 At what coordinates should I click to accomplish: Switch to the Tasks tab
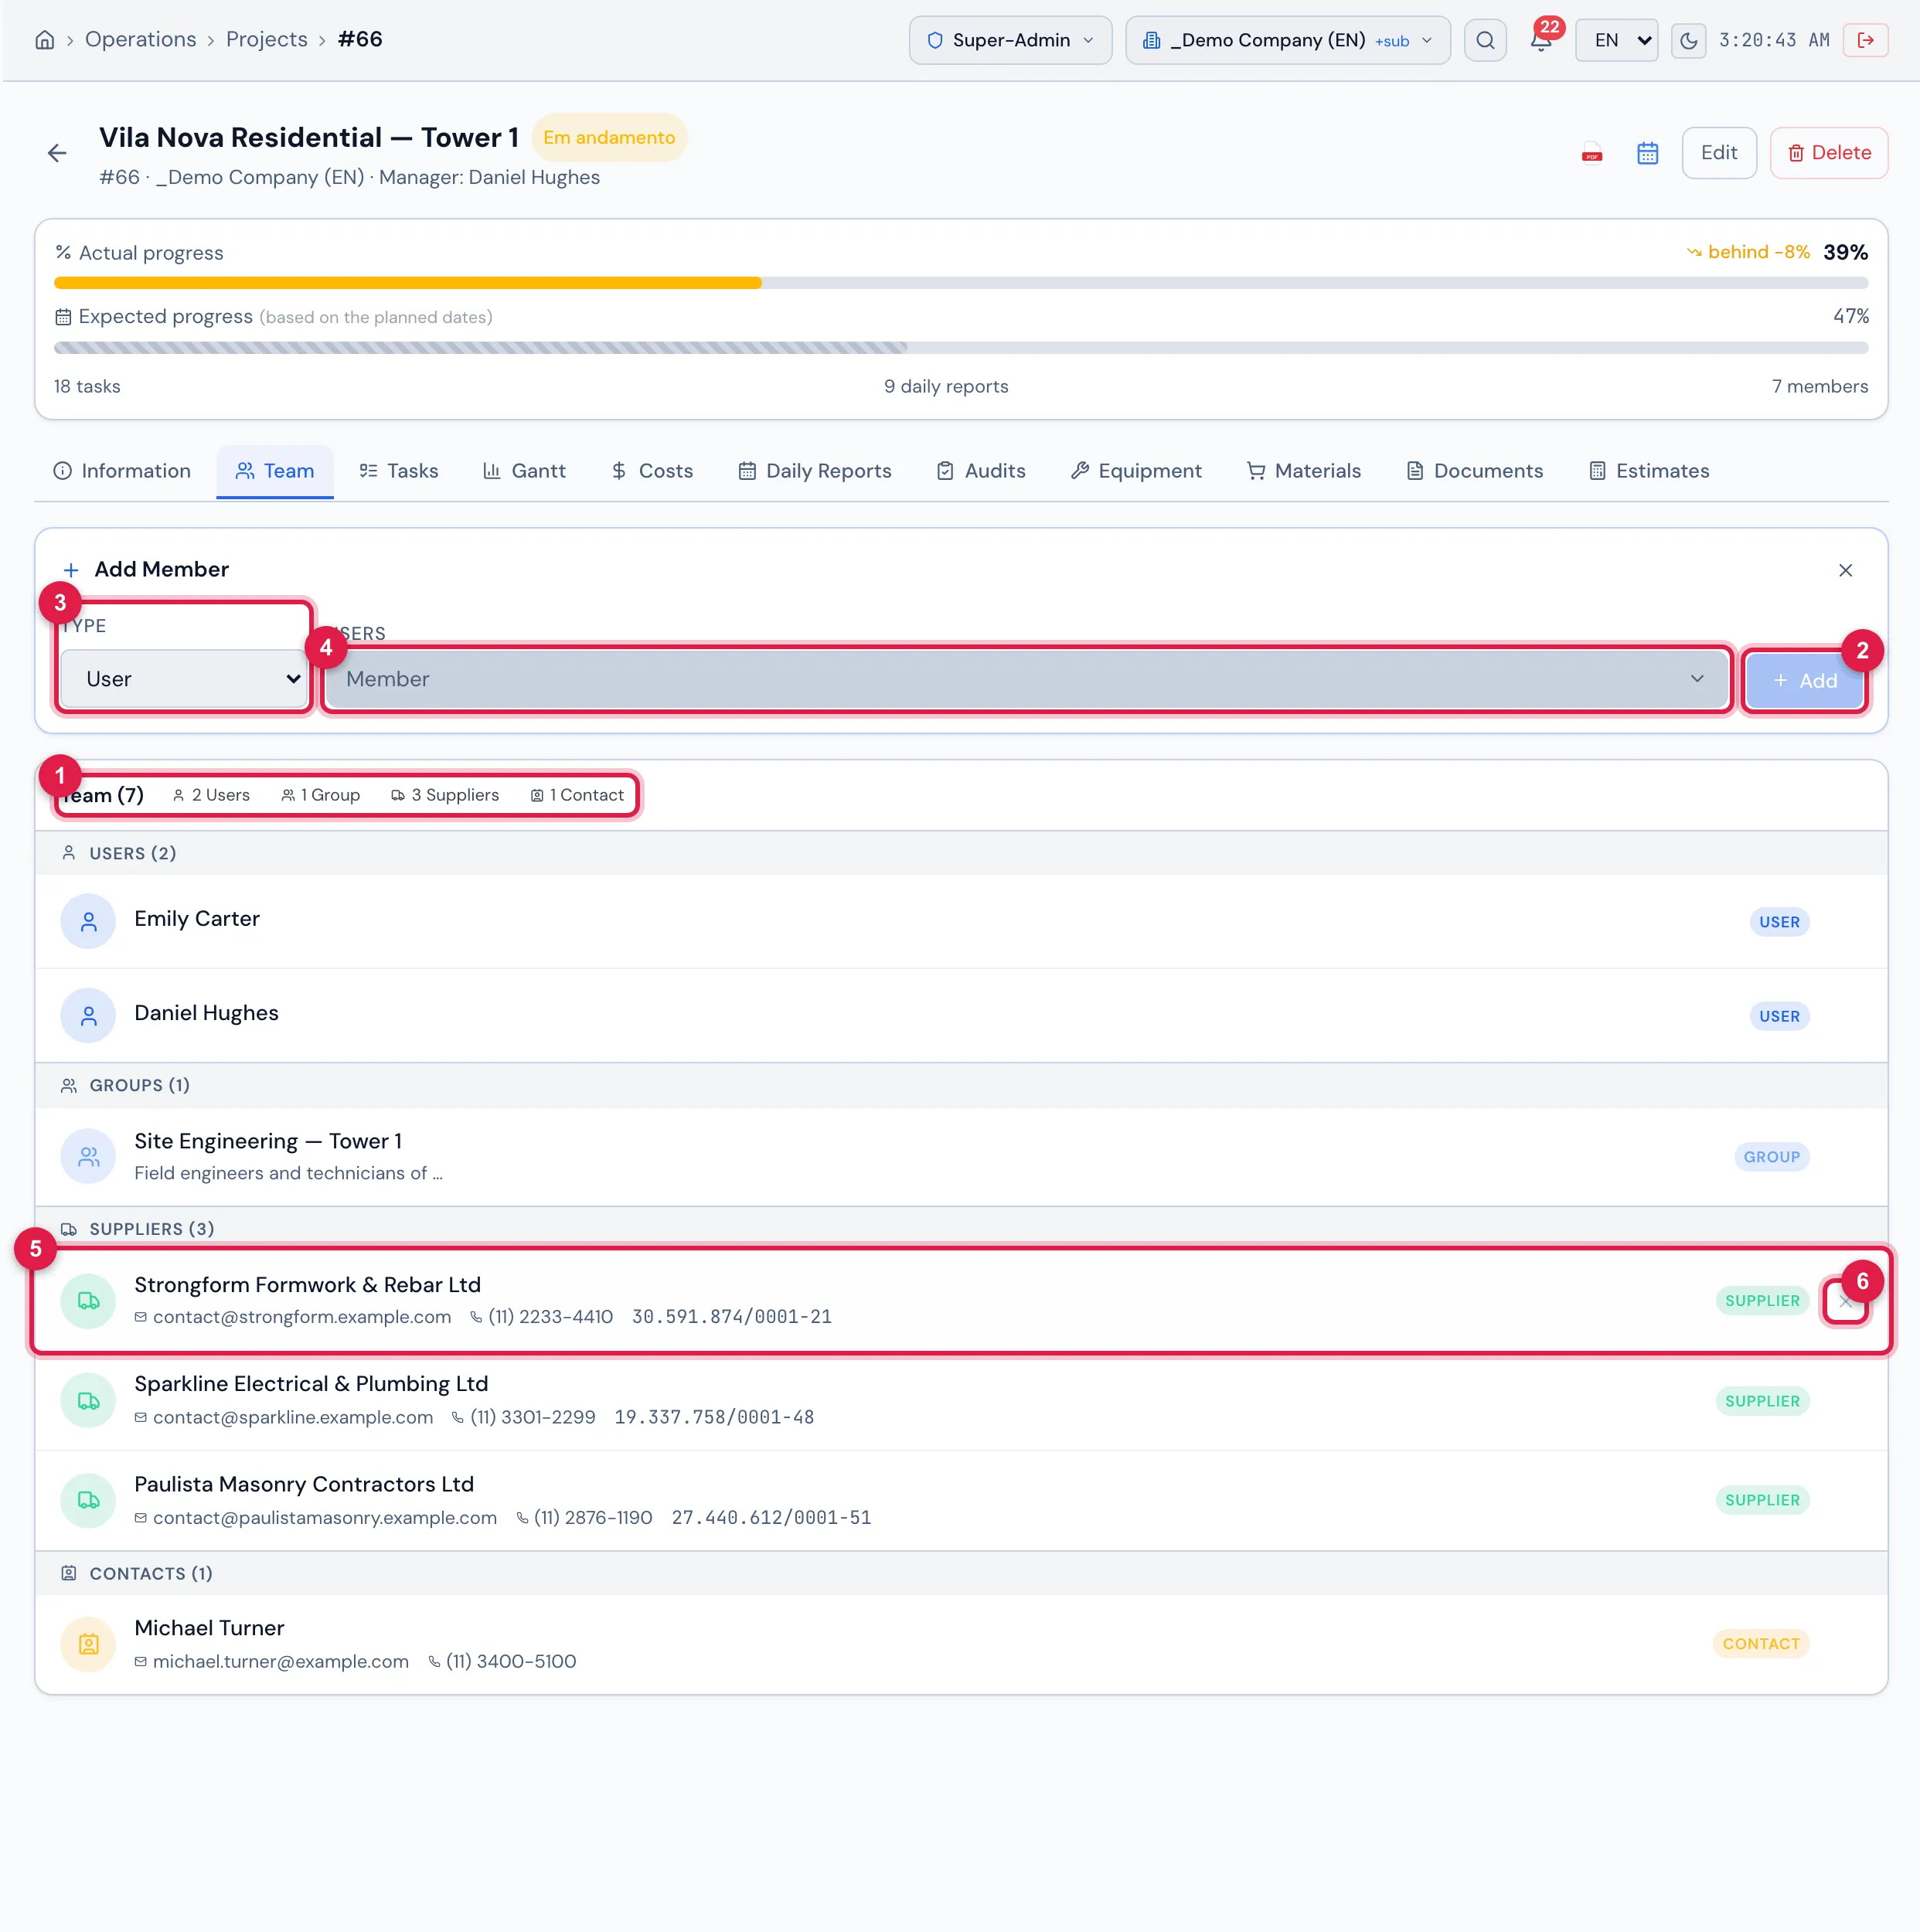[x=399, y=471]
